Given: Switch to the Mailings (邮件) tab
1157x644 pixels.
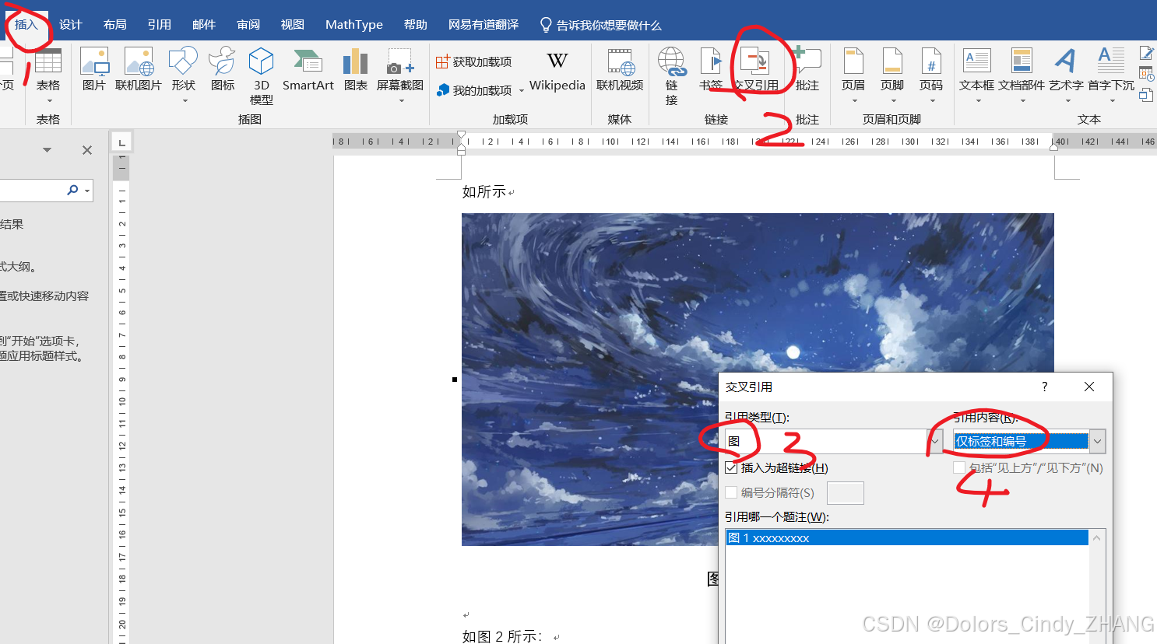Looking at the screenshot, I should [x=203, y=25].
